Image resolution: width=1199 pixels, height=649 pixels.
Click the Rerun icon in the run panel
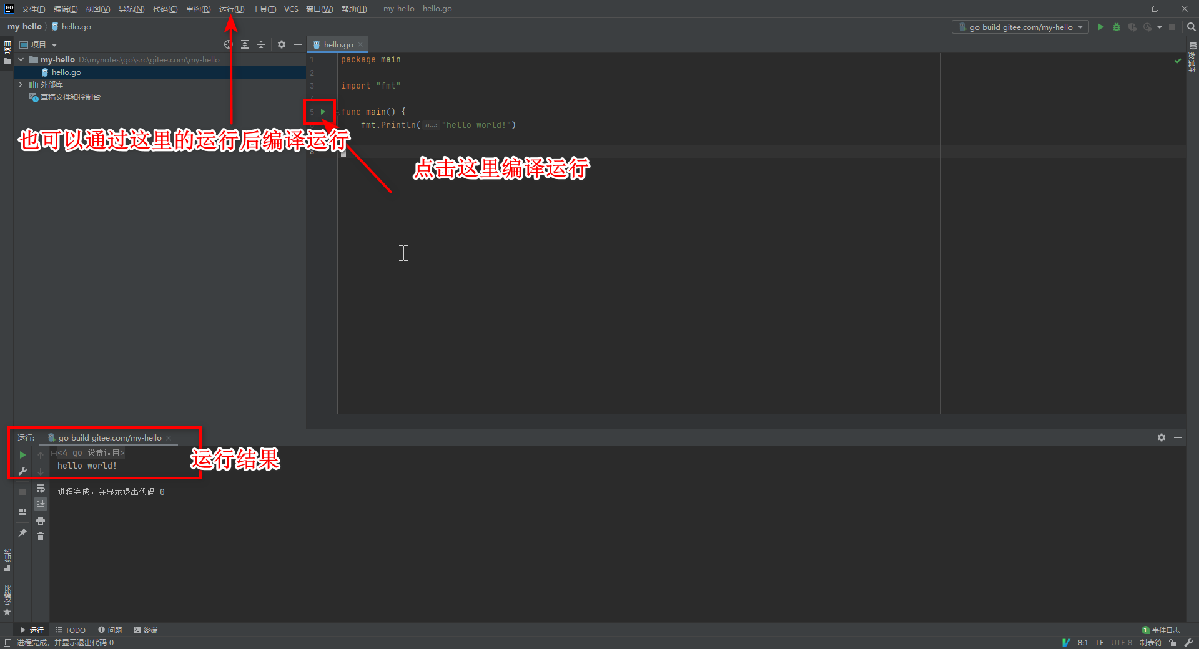pos(22,455)
